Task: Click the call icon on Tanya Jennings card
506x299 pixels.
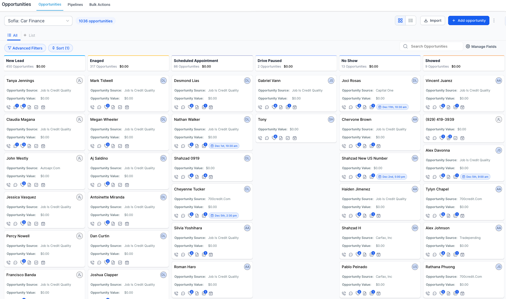Action: point(9,107)
